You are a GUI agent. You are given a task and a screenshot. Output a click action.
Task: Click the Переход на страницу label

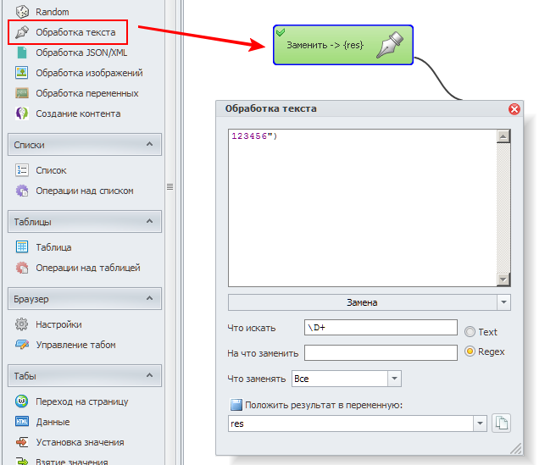[x=82, y=401]
